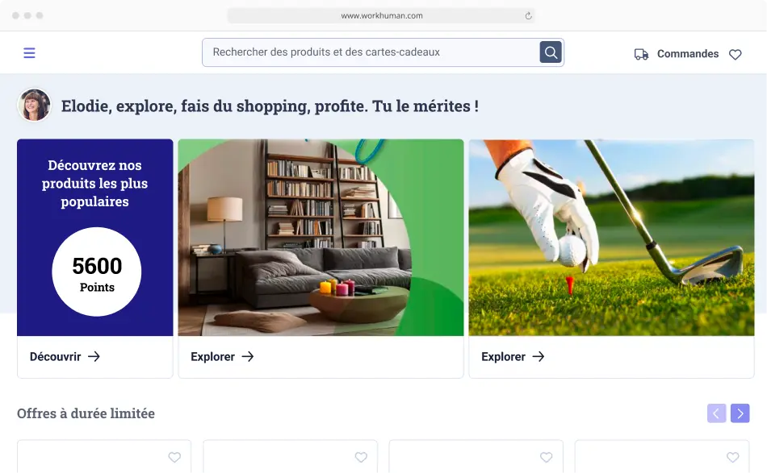Open the wishlist heart in header
Viewport: 767px width, 473px height.
tap(735, 54)
